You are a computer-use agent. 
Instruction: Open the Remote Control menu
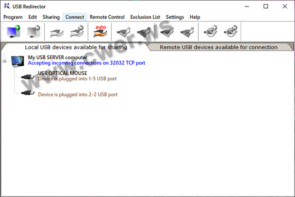(x=107, y=17)
